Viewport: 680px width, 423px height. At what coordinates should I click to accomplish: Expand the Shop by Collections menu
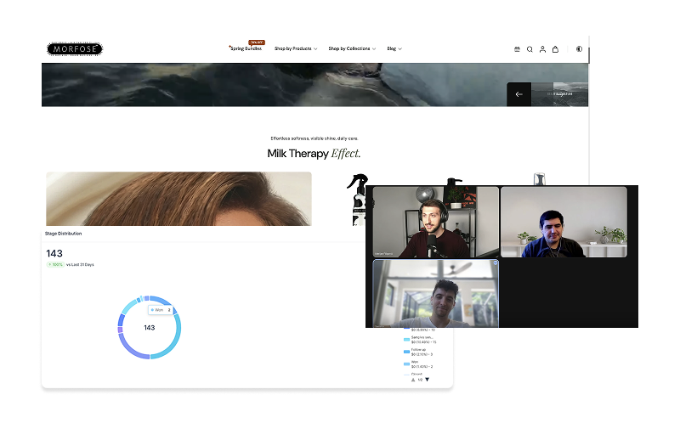coord(352,48)
